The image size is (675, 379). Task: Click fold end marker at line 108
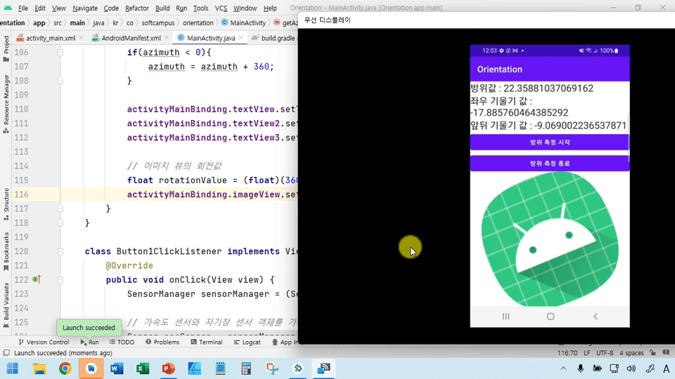pyautogui.click(x=60, y=80)
